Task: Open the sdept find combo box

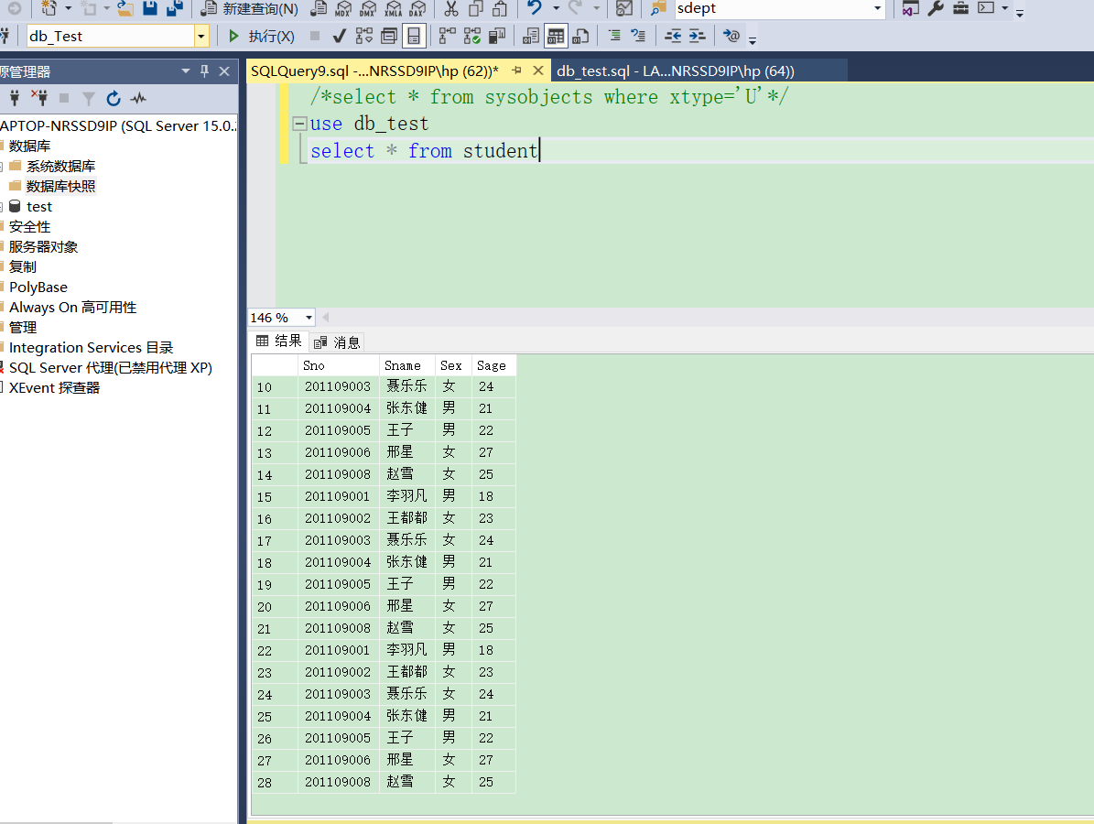Action: [878, 8]
